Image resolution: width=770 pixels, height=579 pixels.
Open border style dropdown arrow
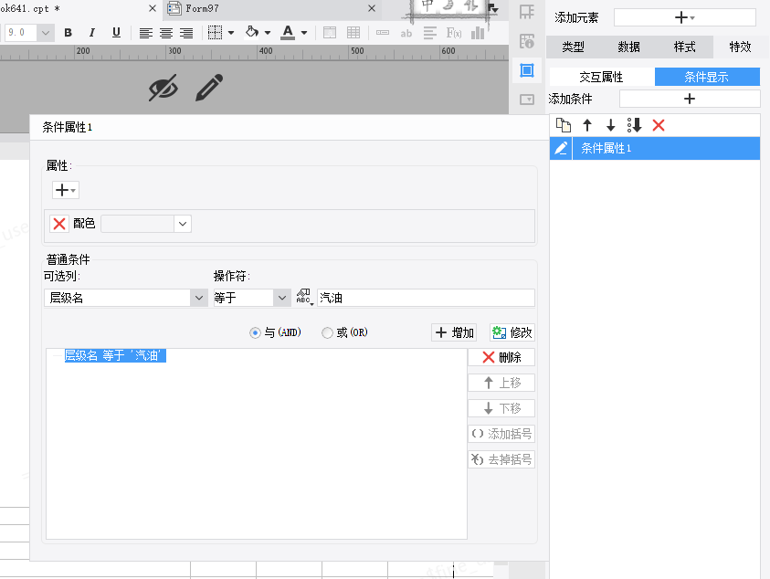click(x=231, y=33)
